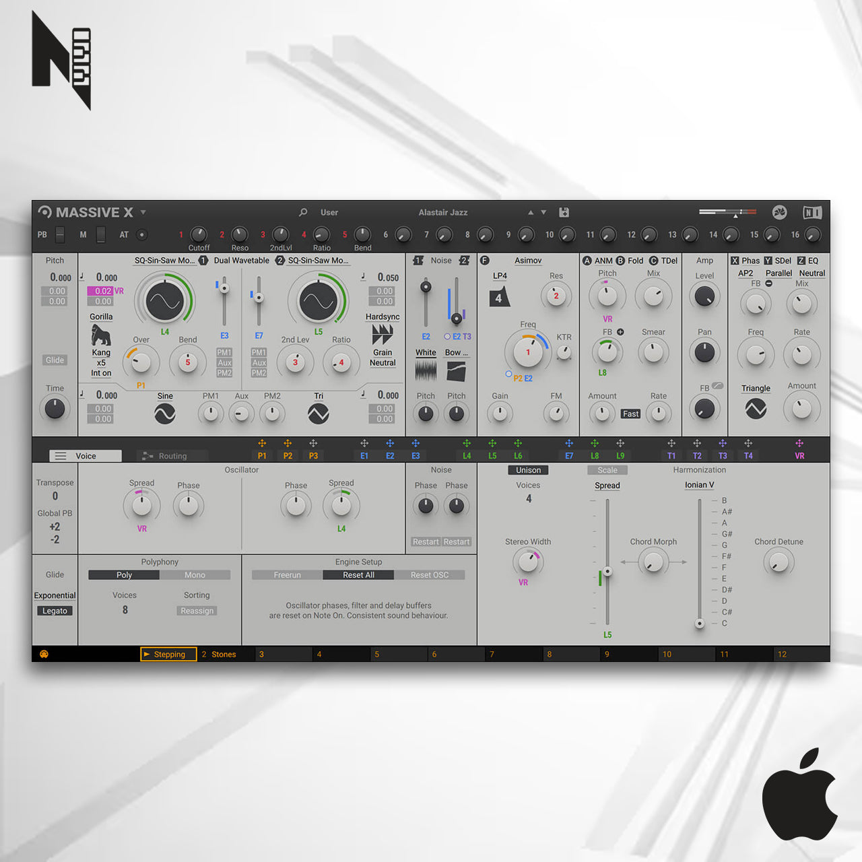Adjust the Unison Spread slider
862x862 pixels.
607,571
